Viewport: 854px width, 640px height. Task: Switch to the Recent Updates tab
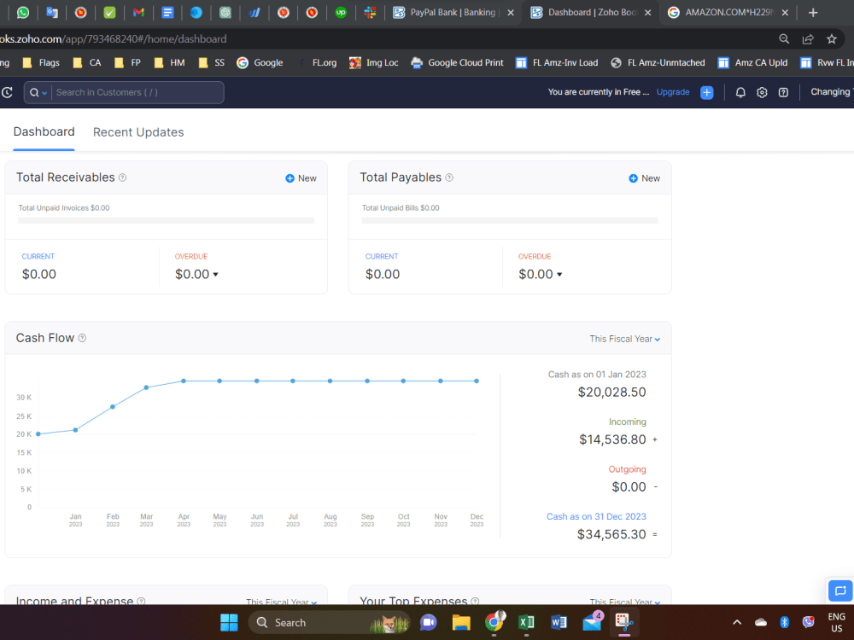(x=138, y=132)
